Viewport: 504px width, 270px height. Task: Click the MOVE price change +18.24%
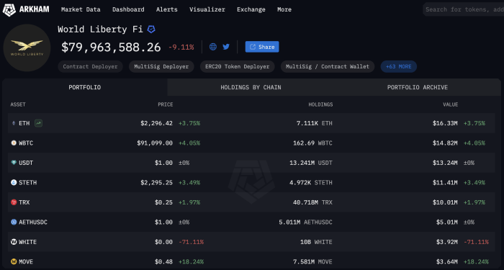[191, 261]
